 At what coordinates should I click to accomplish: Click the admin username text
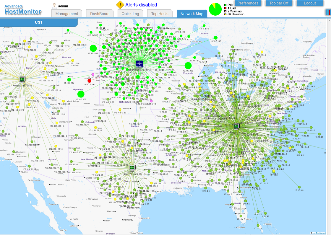pos(63,6)
